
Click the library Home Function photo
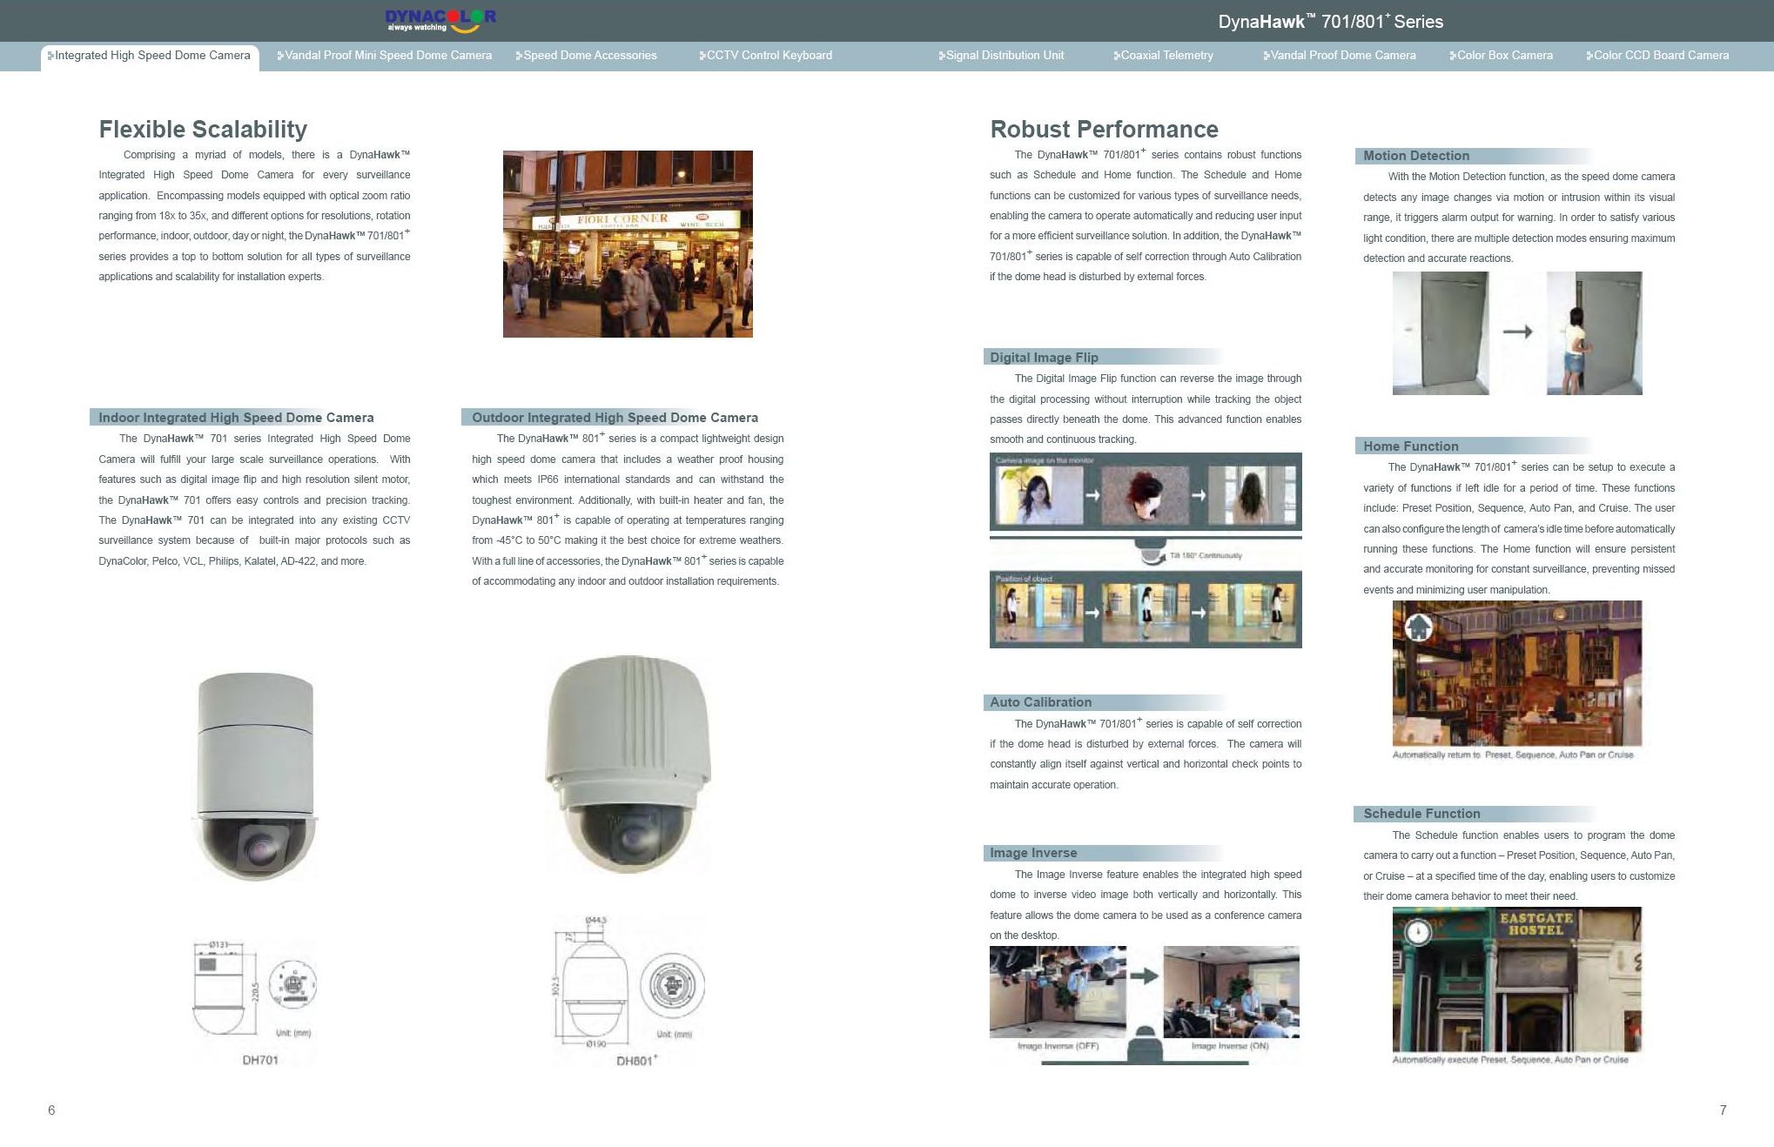click(1517, 674)
